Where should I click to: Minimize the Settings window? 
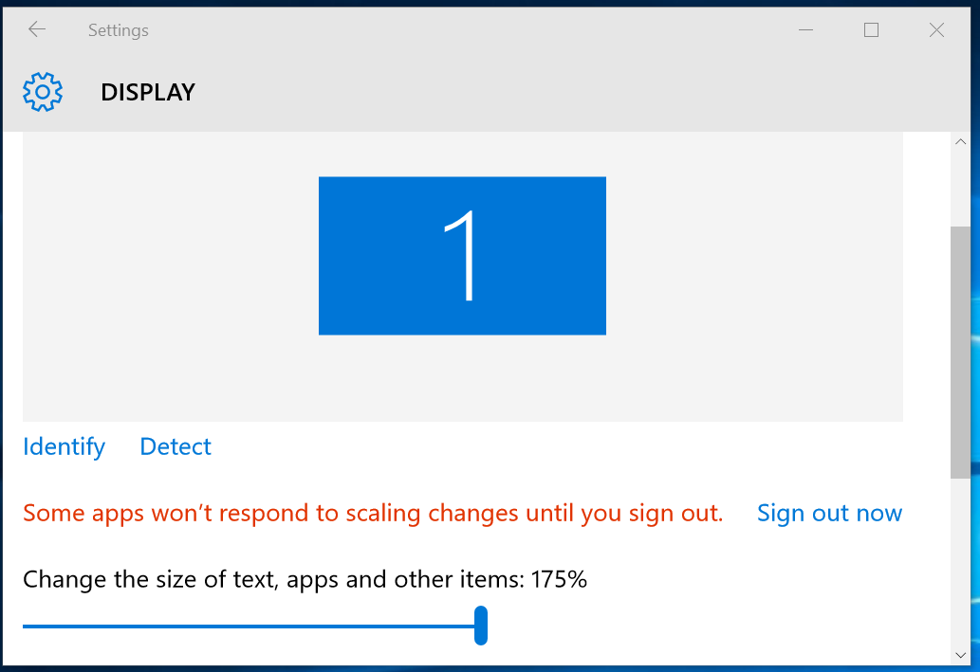(x=806, y=30)
